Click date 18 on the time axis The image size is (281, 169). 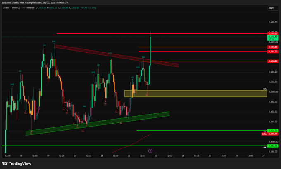click(x=21, y=155)
